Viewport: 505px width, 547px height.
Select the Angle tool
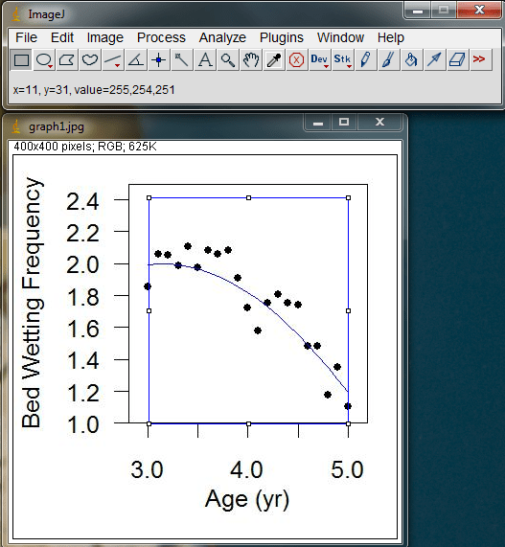click(x=136, y=60)
